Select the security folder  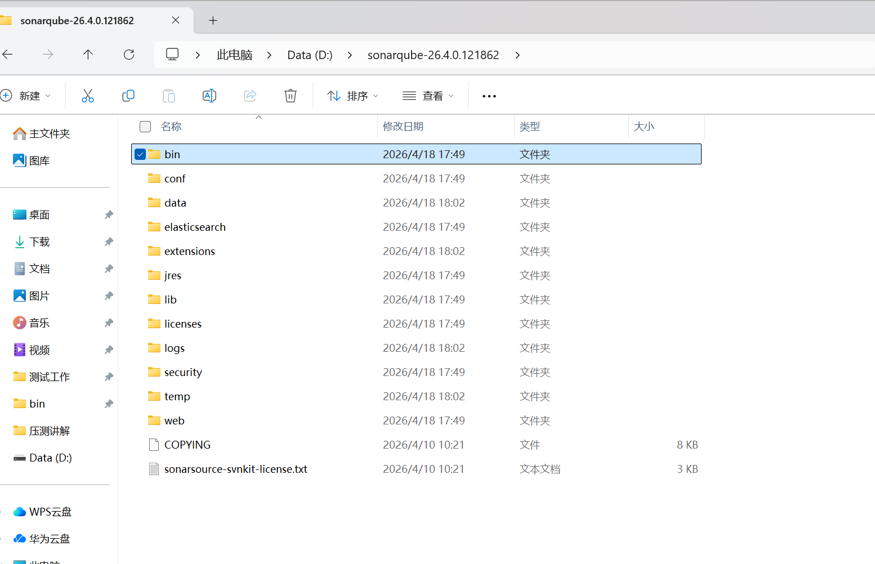tap(416, 372)
